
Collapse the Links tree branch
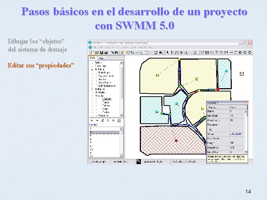(x=96, y=96)
